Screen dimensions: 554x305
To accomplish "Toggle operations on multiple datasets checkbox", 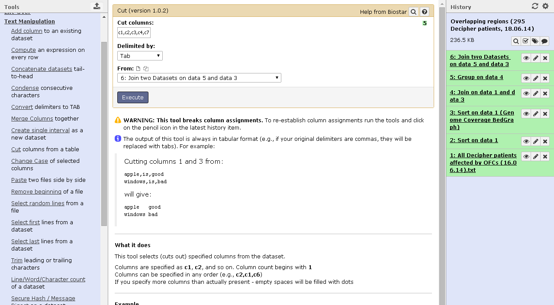I will [x=525, y=41].
